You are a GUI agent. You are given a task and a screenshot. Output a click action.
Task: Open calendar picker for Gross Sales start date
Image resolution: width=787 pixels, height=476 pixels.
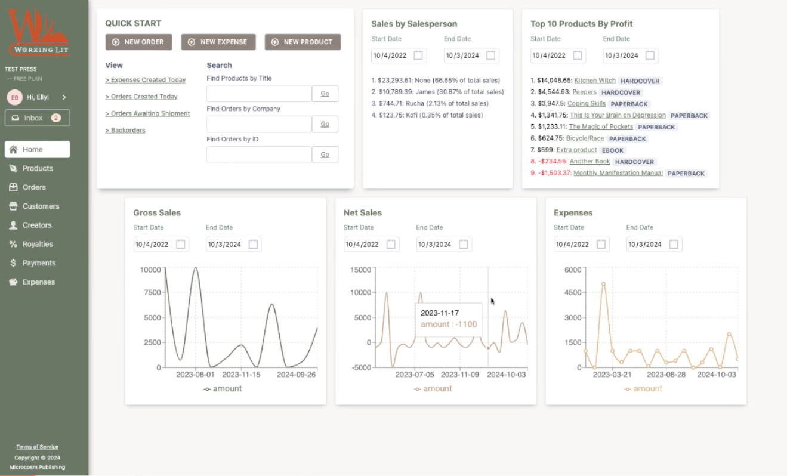pos(181,245)
